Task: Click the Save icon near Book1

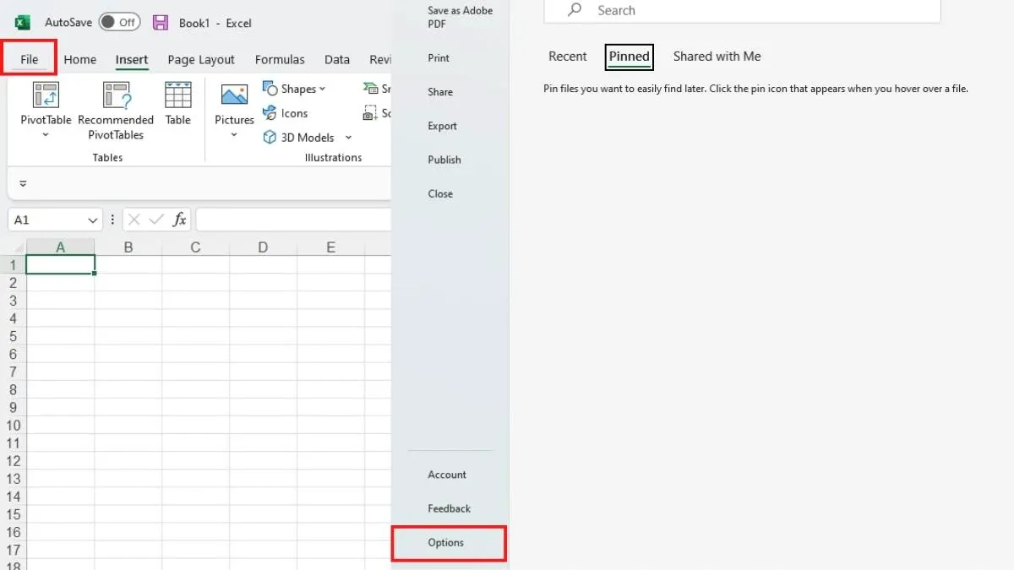Action: click(160, 23)
